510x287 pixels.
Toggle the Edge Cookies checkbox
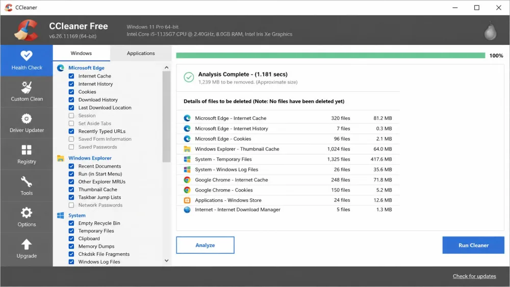tap(71, 92)
